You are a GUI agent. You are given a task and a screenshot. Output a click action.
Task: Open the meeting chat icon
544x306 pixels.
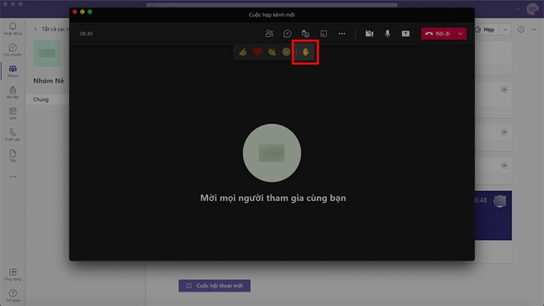point(287,33)
